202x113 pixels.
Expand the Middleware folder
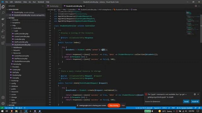(x=18, y=47)
